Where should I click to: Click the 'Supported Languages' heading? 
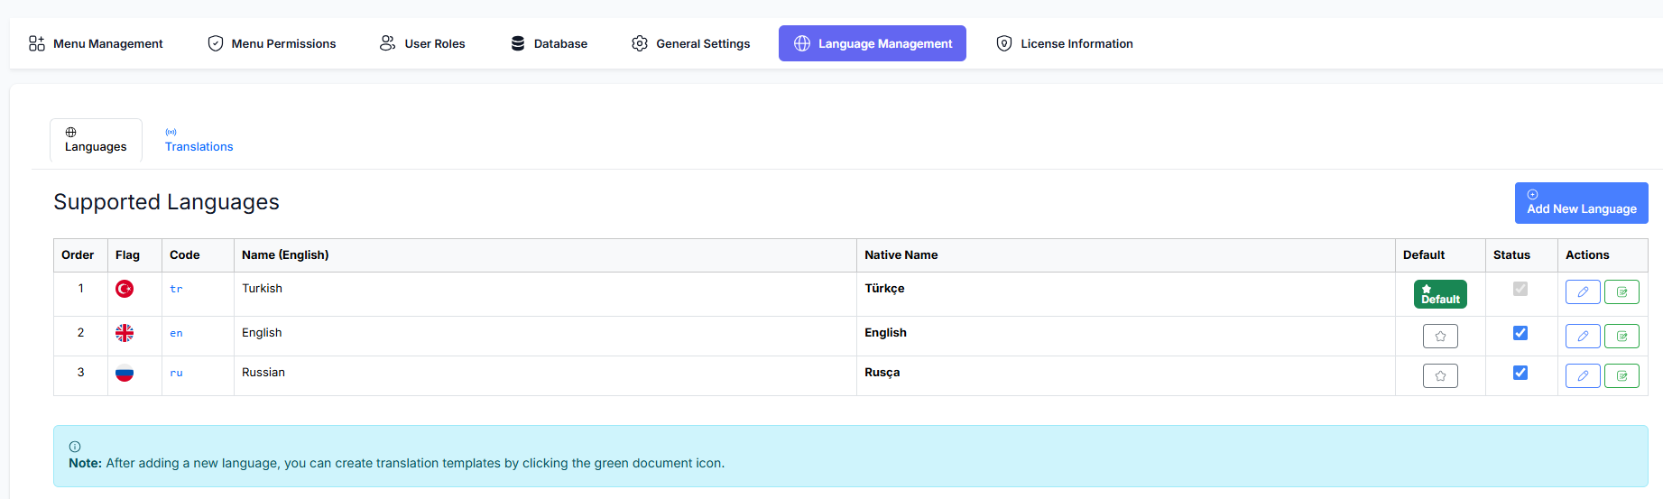[166, 202]
